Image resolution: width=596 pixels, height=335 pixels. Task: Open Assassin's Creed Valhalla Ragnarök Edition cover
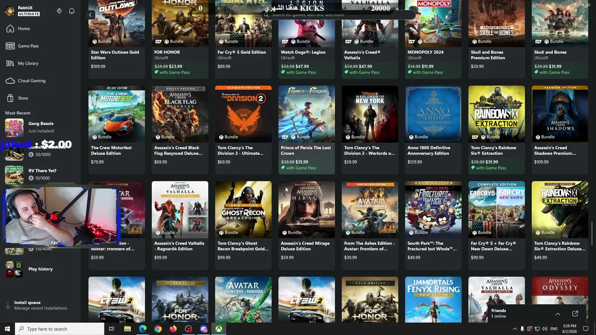coord(180,209)
